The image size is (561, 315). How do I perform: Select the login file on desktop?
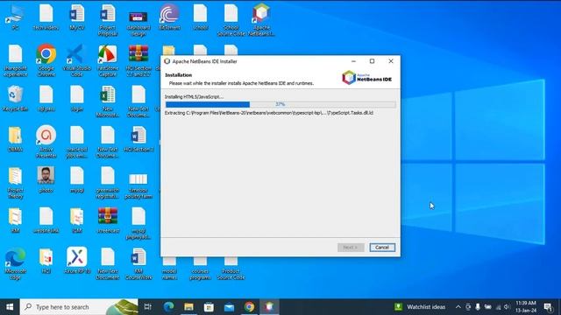[x=77, y=98]
